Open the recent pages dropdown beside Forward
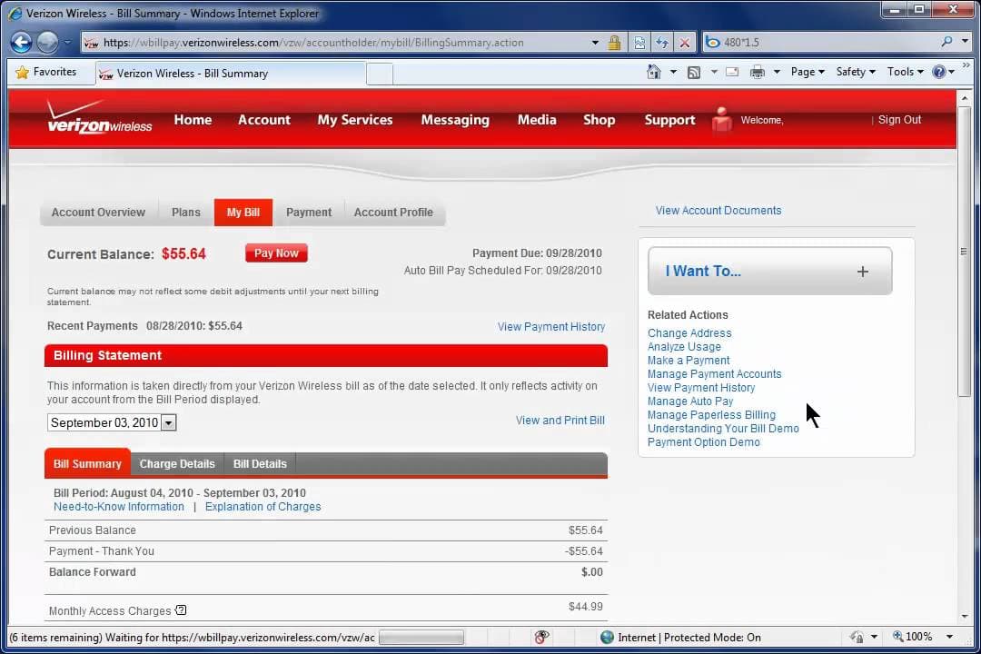The width and height of the screenshot is (981, 654). point(67,43)
